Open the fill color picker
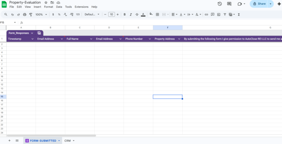This screenshot has width=282, height=144. (x=151, y=14)
